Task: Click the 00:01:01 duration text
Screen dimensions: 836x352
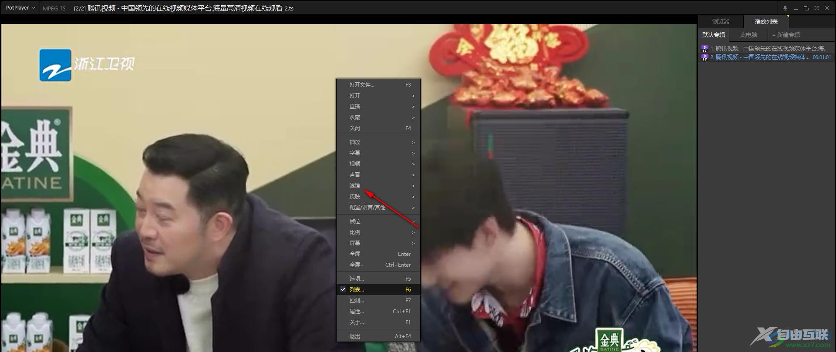Action: coord(822,57)
